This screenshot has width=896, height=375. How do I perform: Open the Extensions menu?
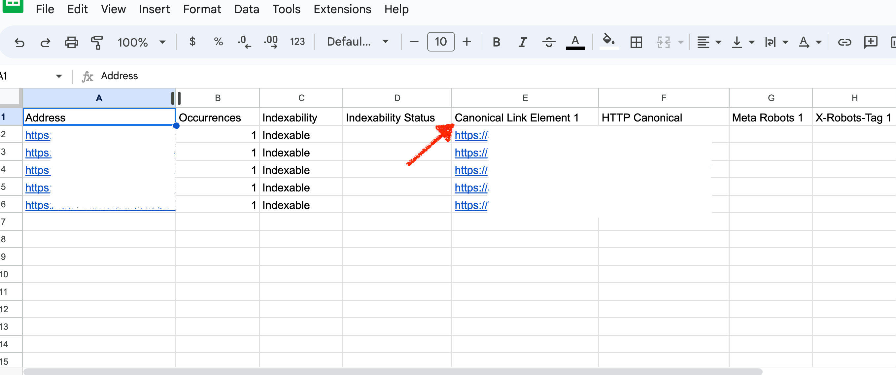click(342, 9)
